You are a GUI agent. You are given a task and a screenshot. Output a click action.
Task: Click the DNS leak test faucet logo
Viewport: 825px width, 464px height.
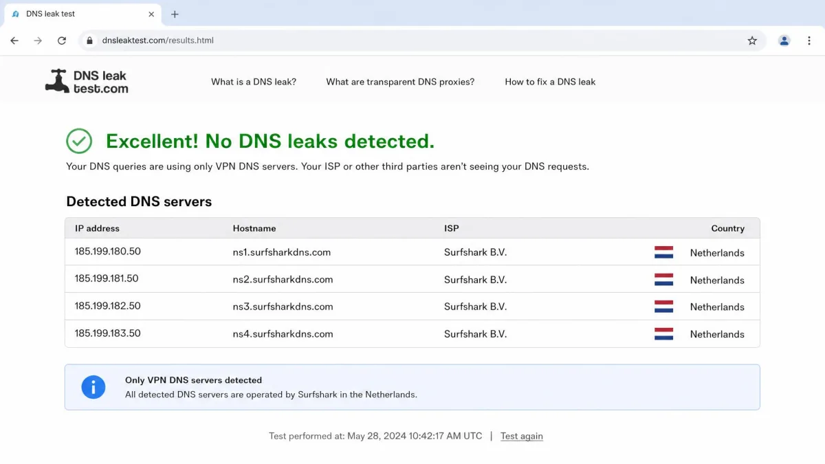[x=87, y=81]
